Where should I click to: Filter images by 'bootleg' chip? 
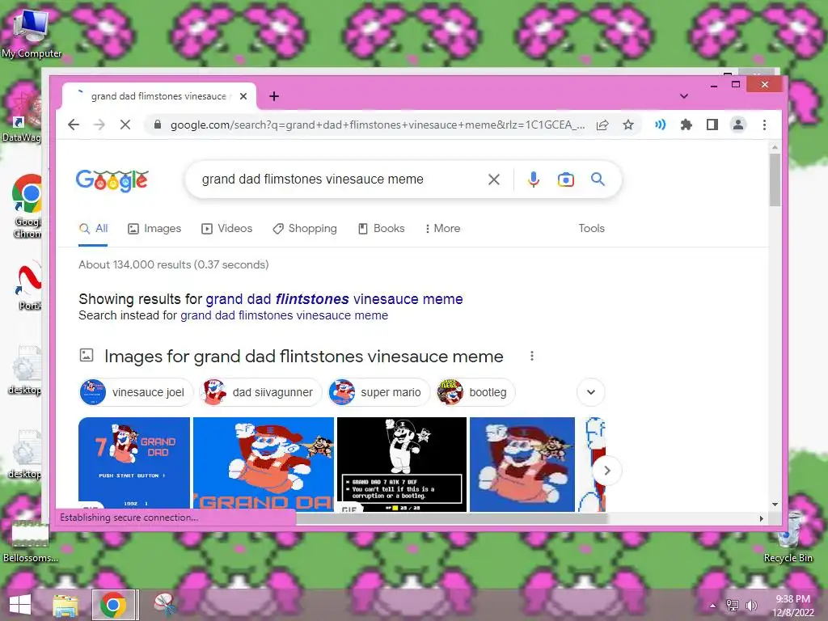475,392
